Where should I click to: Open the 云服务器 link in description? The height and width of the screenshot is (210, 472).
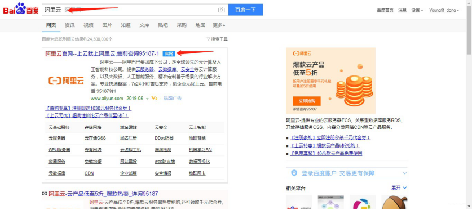pyautogui.click(x=144, y=69)
